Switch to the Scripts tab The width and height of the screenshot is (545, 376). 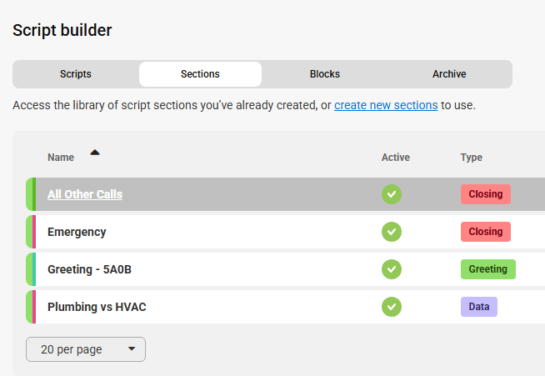76,74
